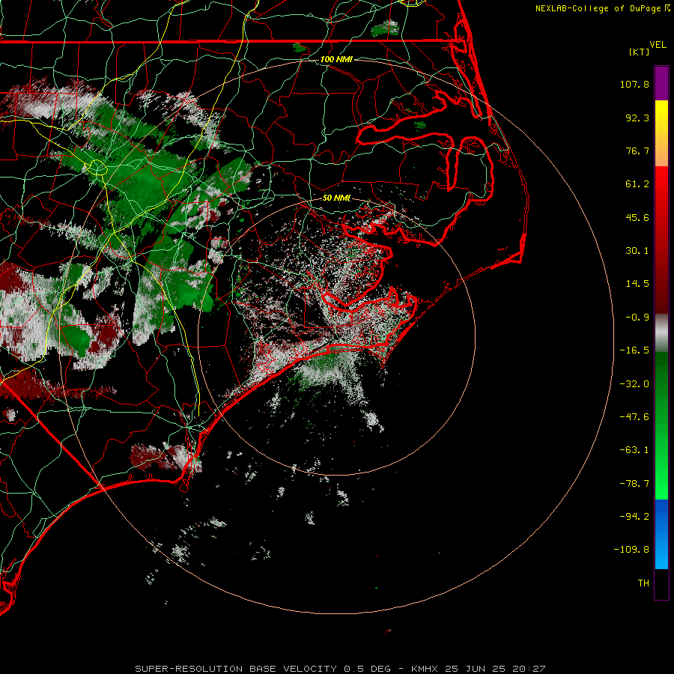
Task: Click the purple segment of the velocity color bar
Action: pos(661,83)
